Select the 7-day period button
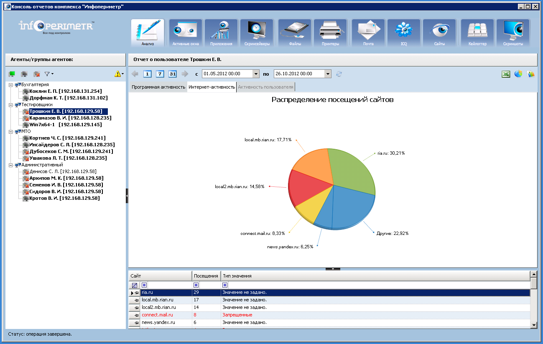Screen dimensions: 543x344 (160, 74)
